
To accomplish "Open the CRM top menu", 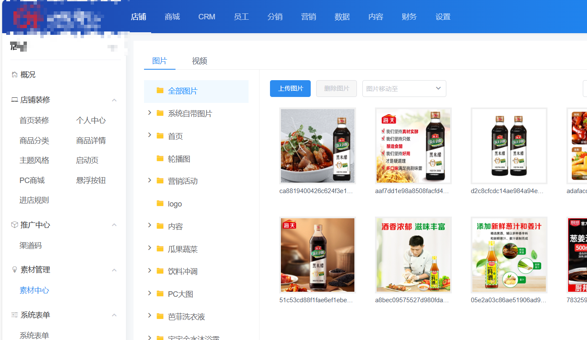I will (x=207, y=17).
